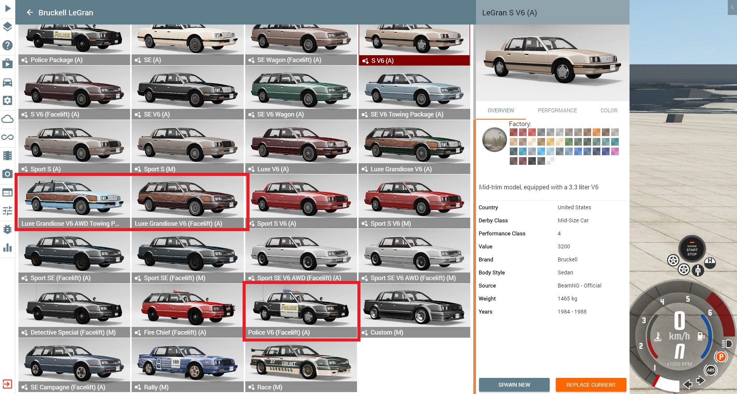
Task: Open the sliders icon in the sidebar
Action: click(x=8, y=211)
